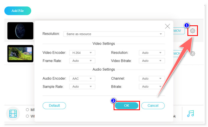Reset settings with Default button
This screenshot has width=208, height=127.
(x=54, y=106)
